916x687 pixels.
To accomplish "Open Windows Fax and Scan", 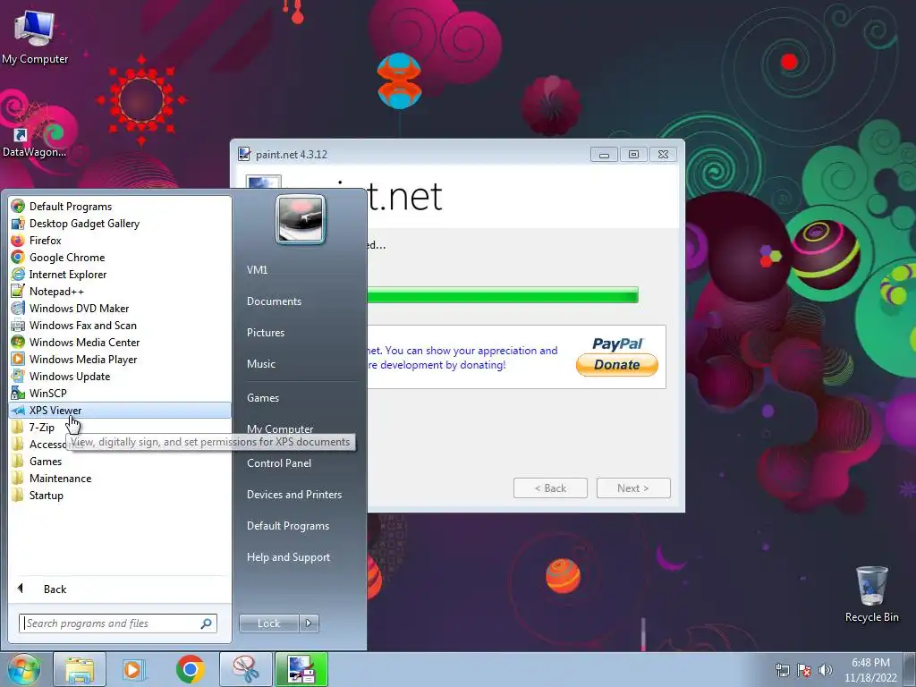I will tap(120, 325).
